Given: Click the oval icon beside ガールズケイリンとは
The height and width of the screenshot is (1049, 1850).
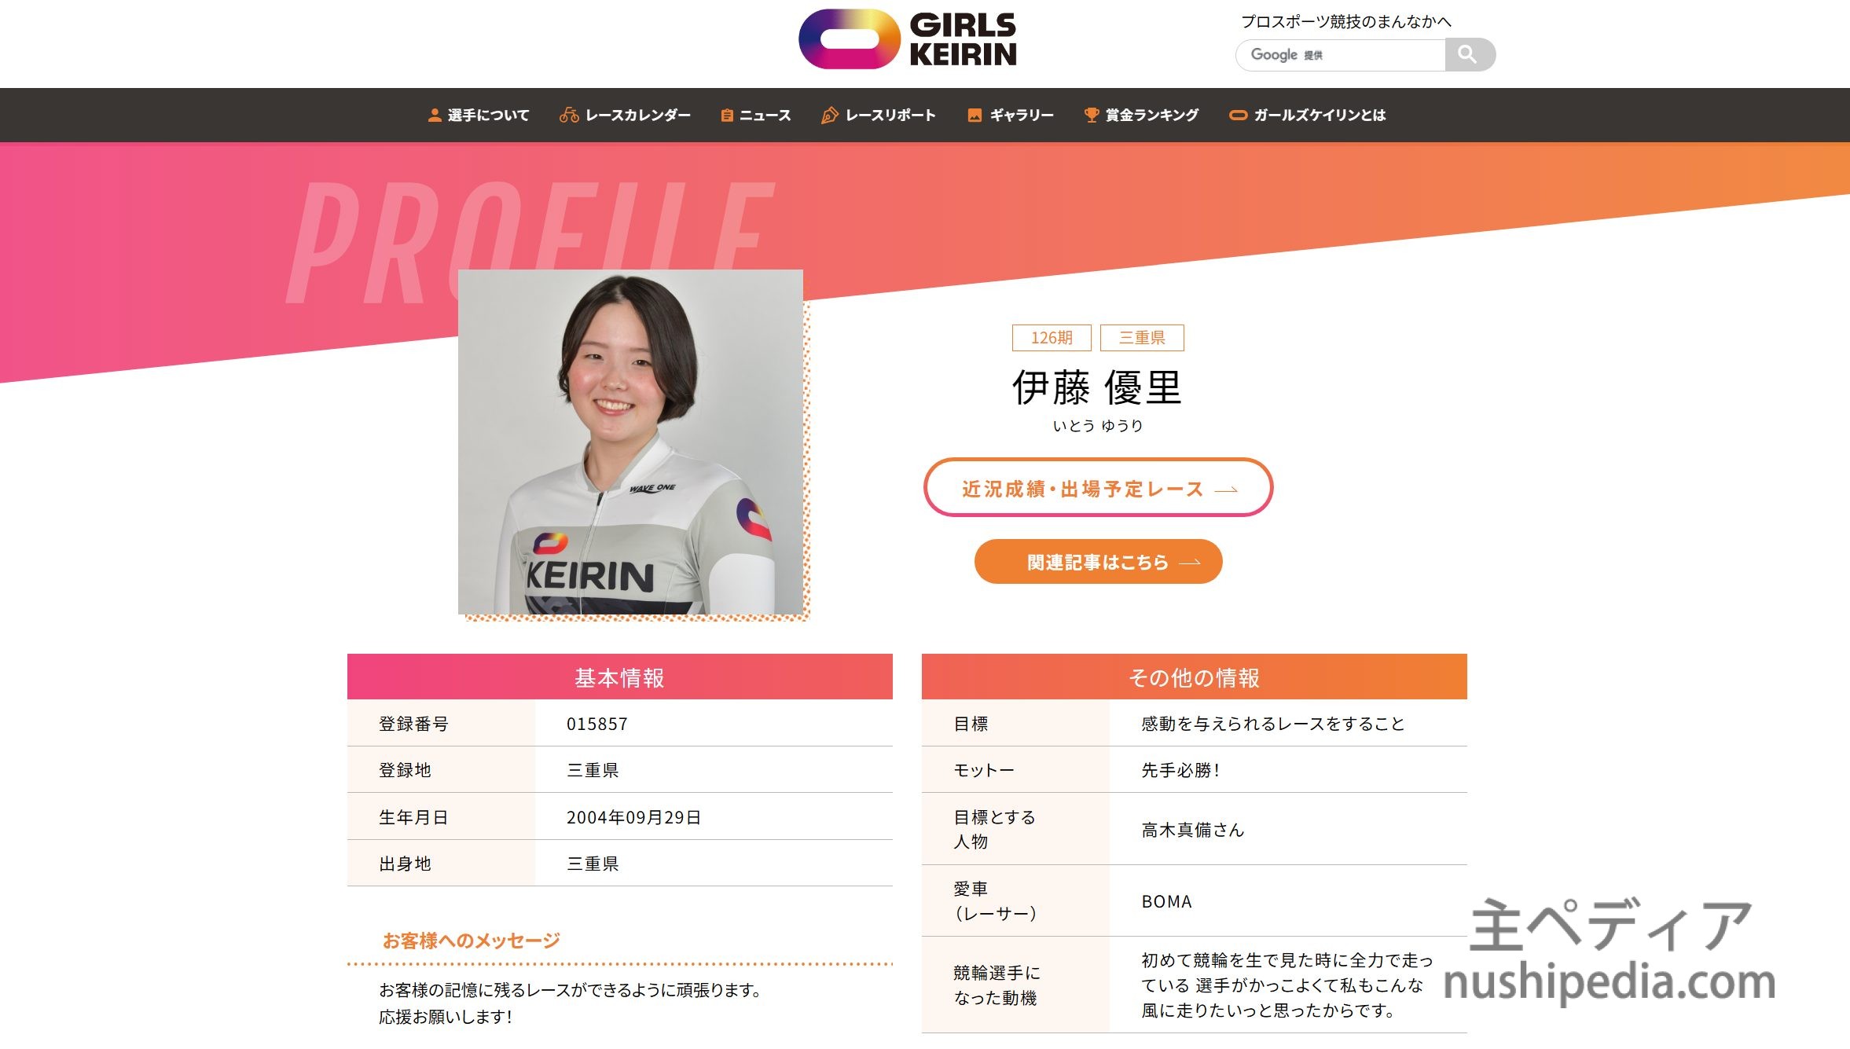Looking at the screenshot, I should [1238, 116].
